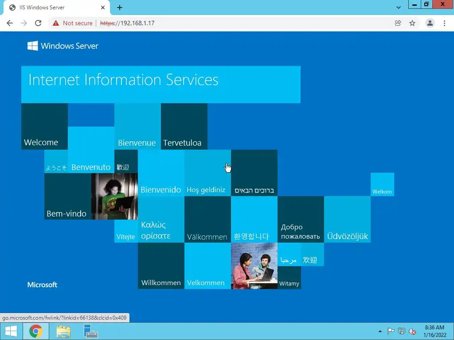Click the Velkommen tile

[207, 266]
